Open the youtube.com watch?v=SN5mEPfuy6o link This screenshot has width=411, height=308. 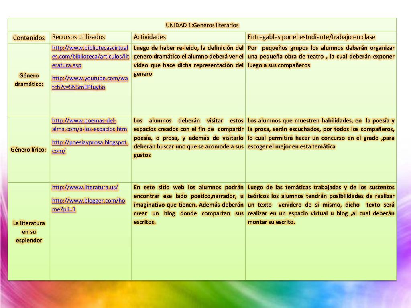(90, 83)
